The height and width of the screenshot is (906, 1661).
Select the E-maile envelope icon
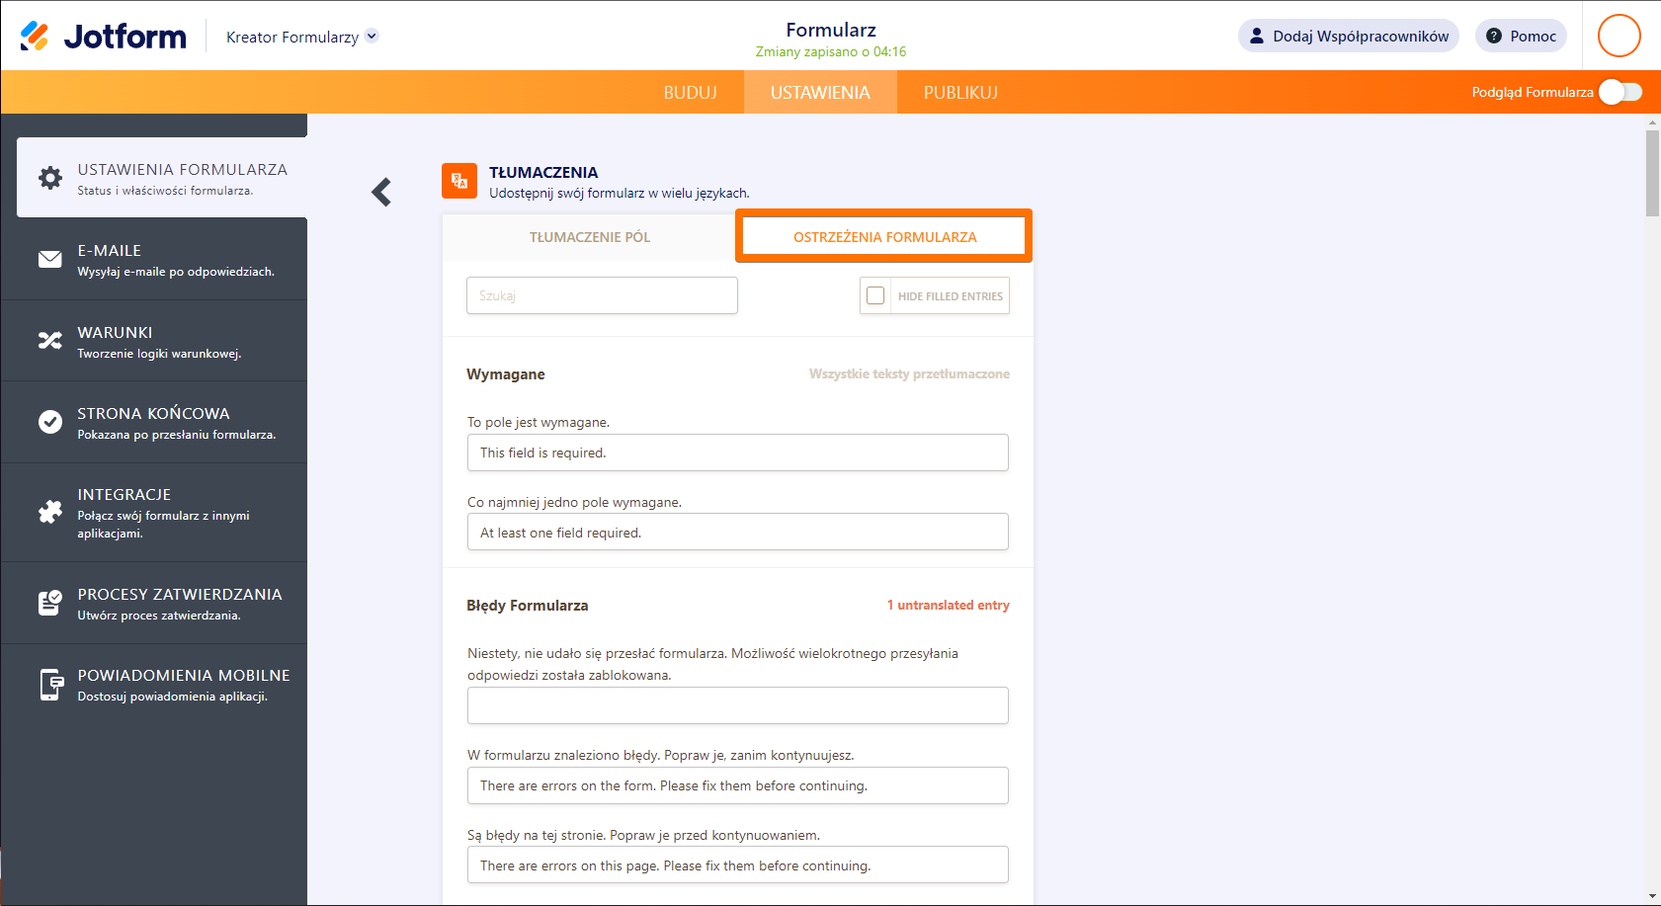(49, 258)
